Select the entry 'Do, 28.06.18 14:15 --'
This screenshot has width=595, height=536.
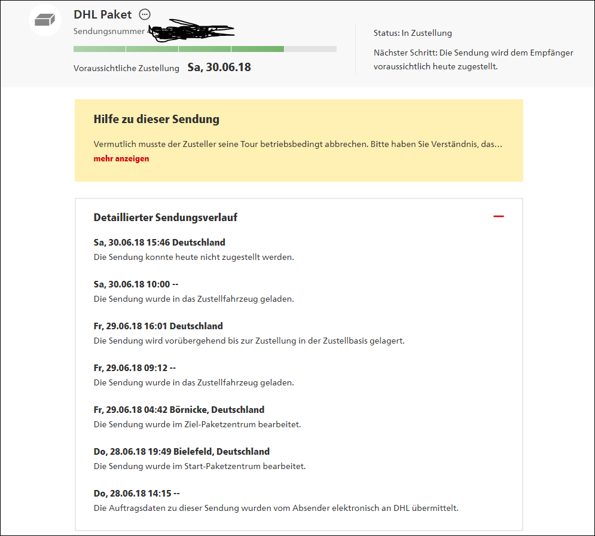point(136,493)
